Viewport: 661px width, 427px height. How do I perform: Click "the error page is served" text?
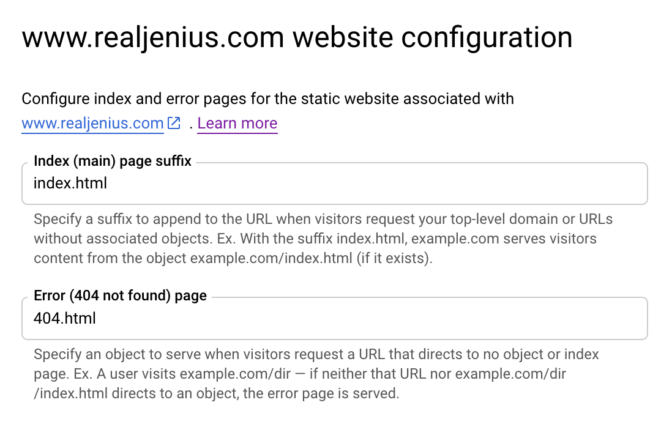(321, 393)
